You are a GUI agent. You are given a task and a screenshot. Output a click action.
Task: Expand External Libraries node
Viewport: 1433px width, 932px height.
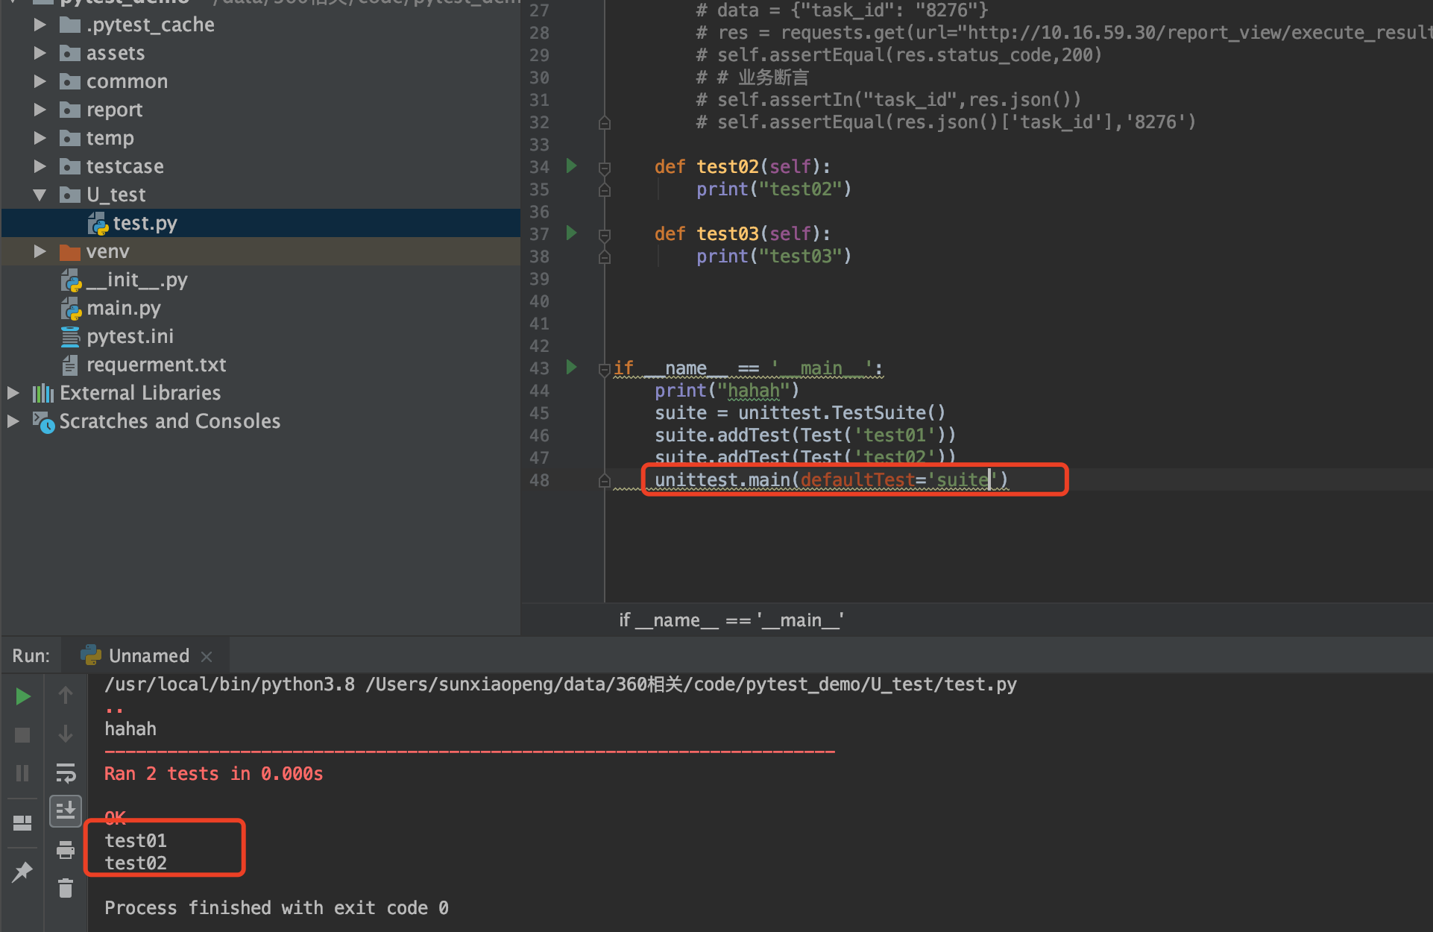[13, 393]
